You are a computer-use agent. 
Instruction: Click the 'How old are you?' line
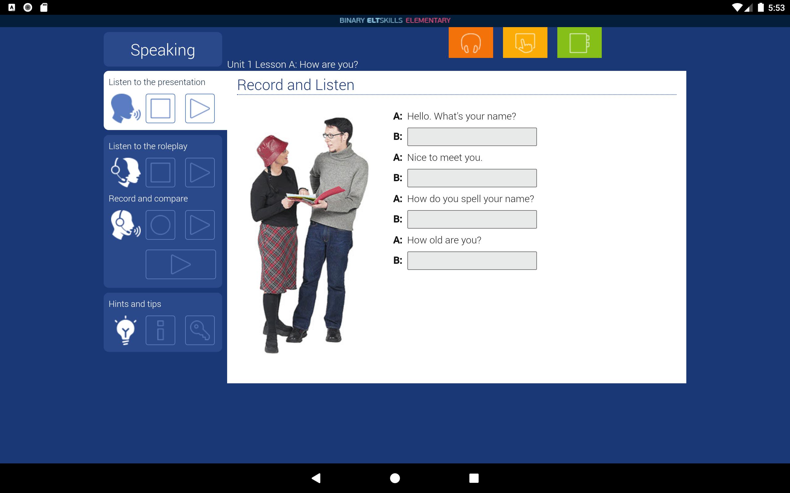444,240
